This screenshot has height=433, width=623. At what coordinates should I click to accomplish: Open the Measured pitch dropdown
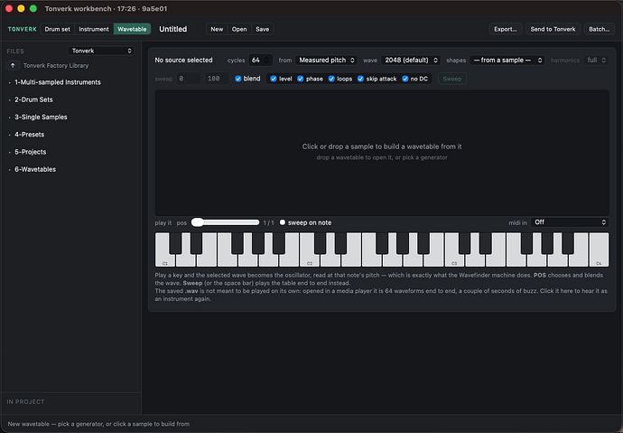click(326, 60)
